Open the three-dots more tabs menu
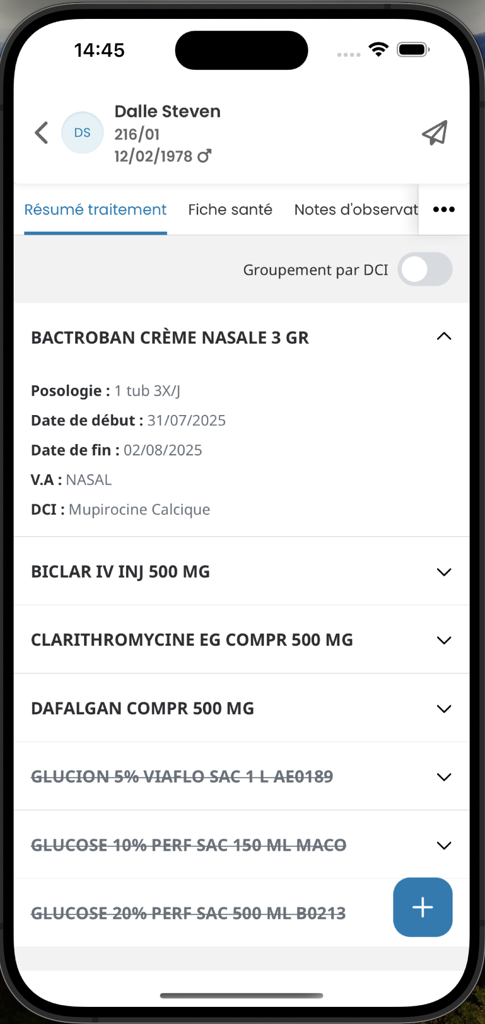The width and height of the screenshot is (485, 1024). point(444,209)
